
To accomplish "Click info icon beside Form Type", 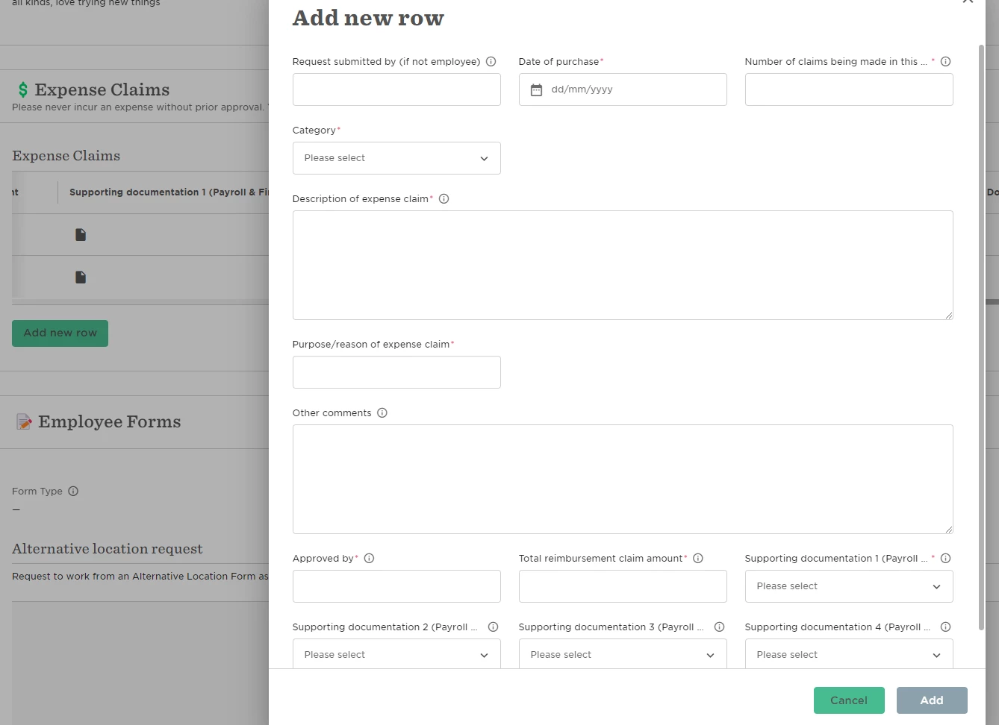I will click(73, 492).
